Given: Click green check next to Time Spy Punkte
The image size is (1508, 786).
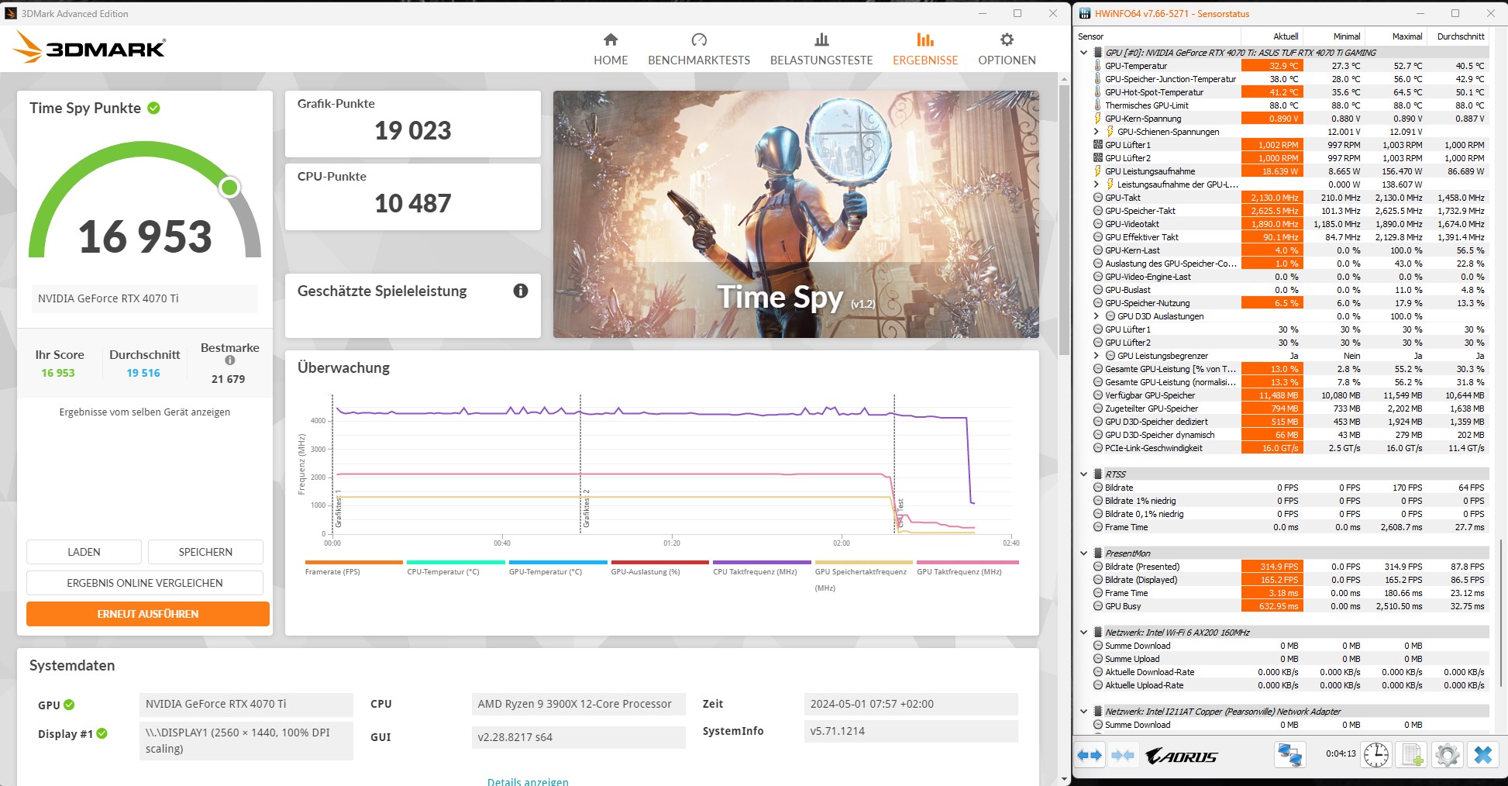Looking at the screenshot, I should (153, 108).
